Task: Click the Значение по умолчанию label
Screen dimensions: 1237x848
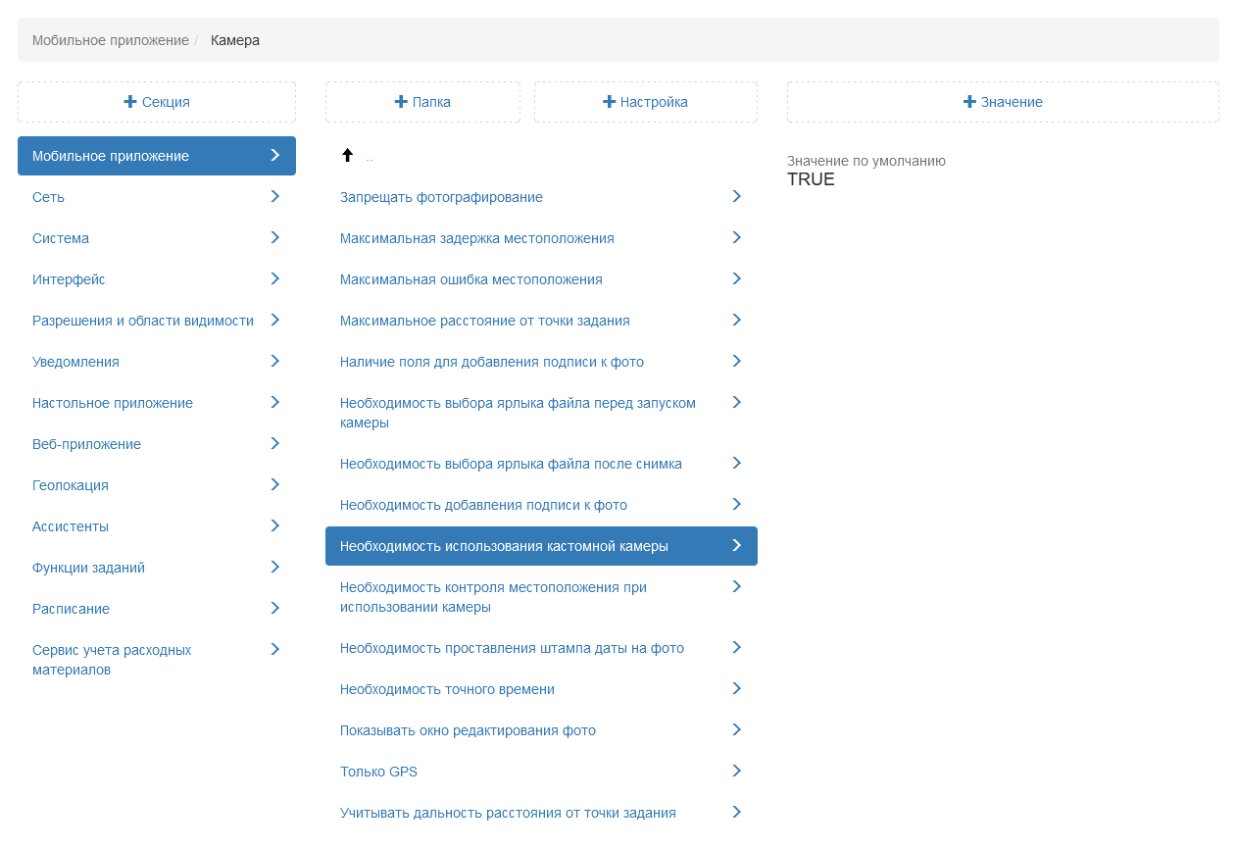Action: 866,161
